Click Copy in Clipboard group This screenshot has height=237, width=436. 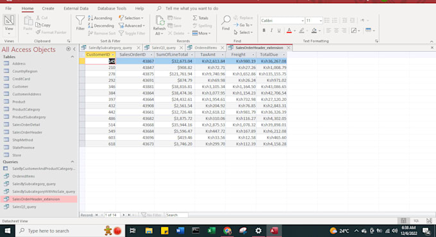click(x=43, y=25)
